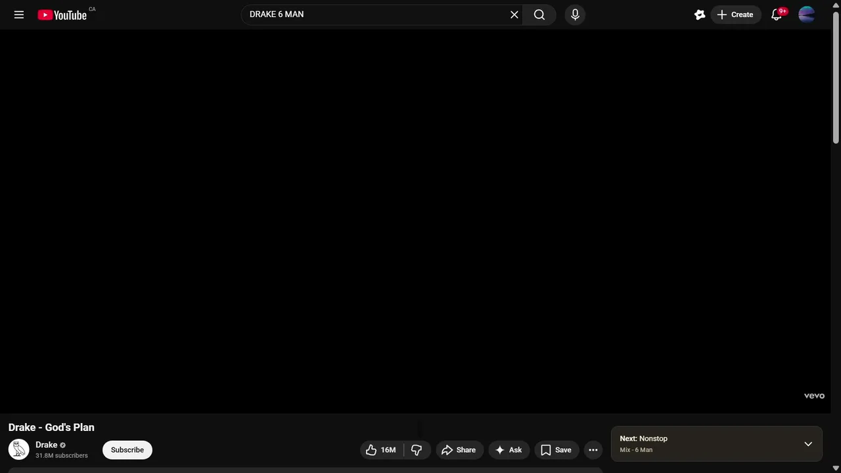
Task: Click the 31.8M subscribers text
Action: (x=62, y=455)
